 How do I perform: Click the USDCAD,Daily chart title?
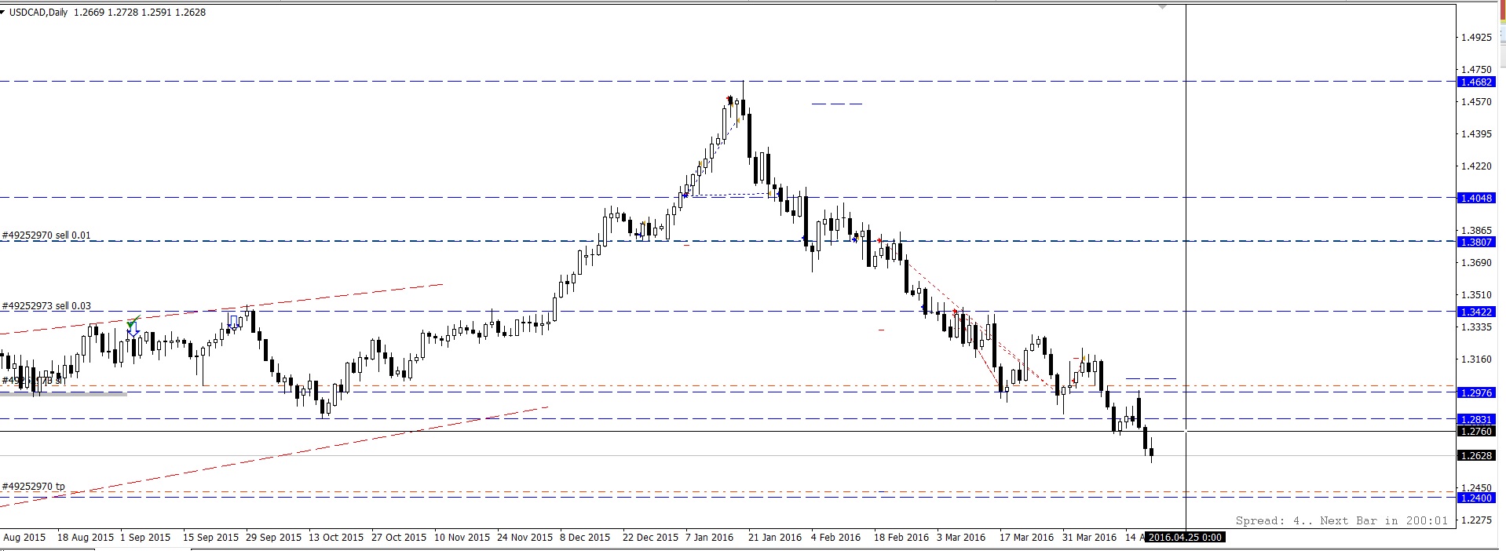pos(38,13)
